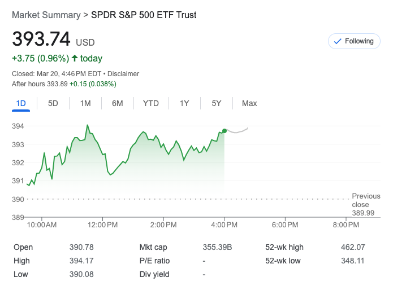Show the 1M chart range
393x286 pixels.
pyautogui.click(x=85, y=103)
